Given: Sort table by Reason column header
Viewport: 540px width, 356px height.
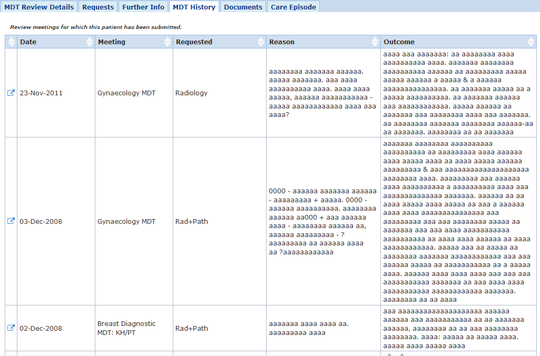Looking at the screenshot, I should pos(282,42).
